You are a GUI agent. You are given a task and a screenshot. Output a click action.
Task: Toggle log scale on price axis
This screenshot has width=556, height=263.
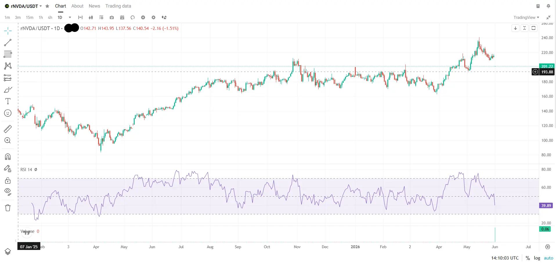(537, 258)
